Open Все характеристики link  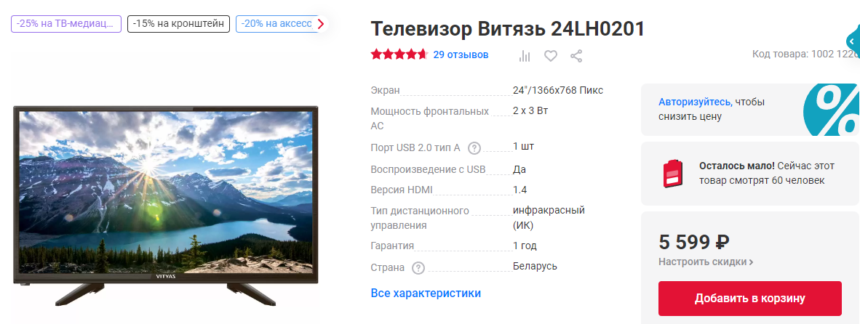tap(426, 293)
